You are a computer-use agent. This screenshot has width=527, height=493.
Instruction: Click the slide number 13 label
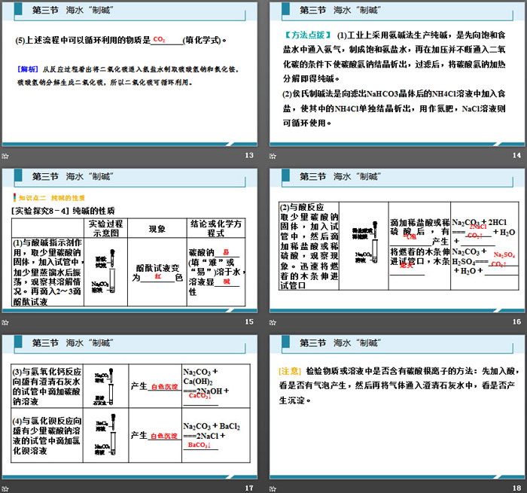[250, 155]
